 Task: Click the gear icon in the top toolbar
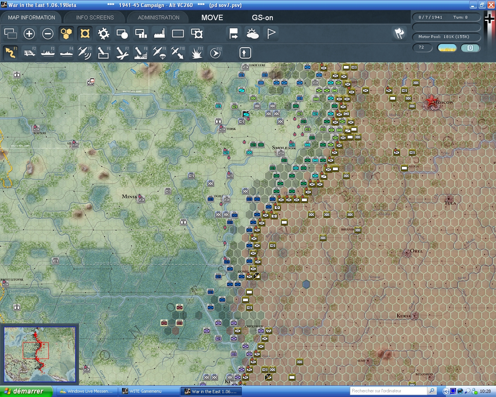coord(103,34)
